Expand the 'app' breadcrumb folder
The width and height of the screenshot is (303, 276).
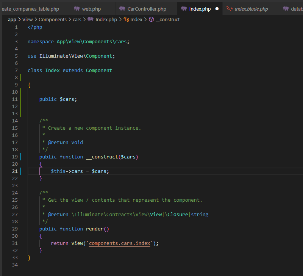coord(12,19)
